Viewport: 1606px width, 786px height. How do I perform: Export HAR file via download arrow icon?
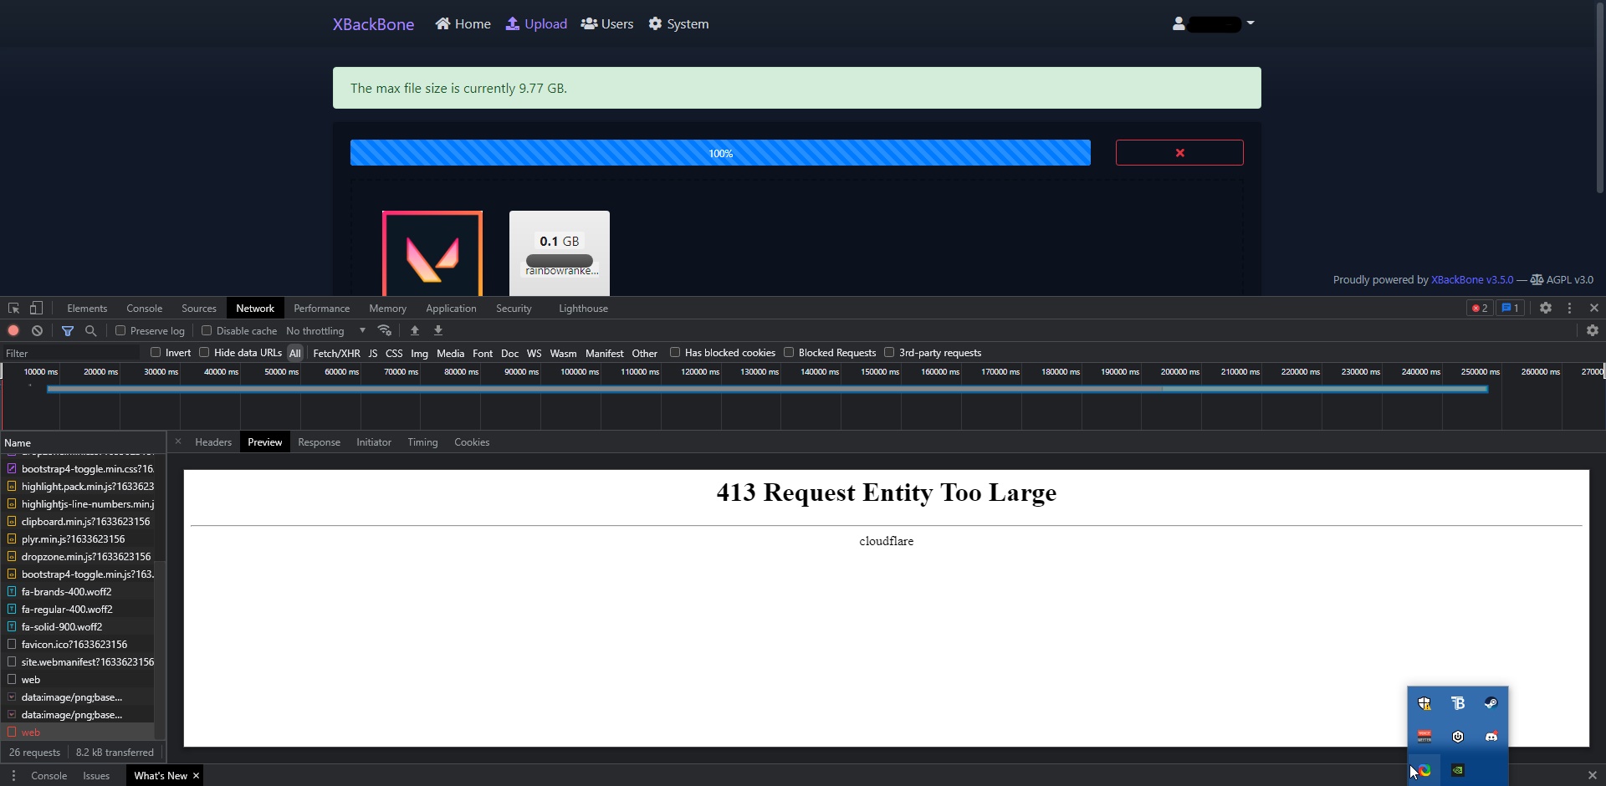(x=438, y=330)
